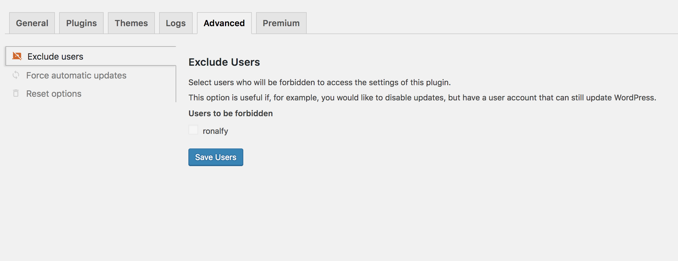Select the Advanced tab
Viewport: 678px width, 261px height.
click(x=224, y=23)
